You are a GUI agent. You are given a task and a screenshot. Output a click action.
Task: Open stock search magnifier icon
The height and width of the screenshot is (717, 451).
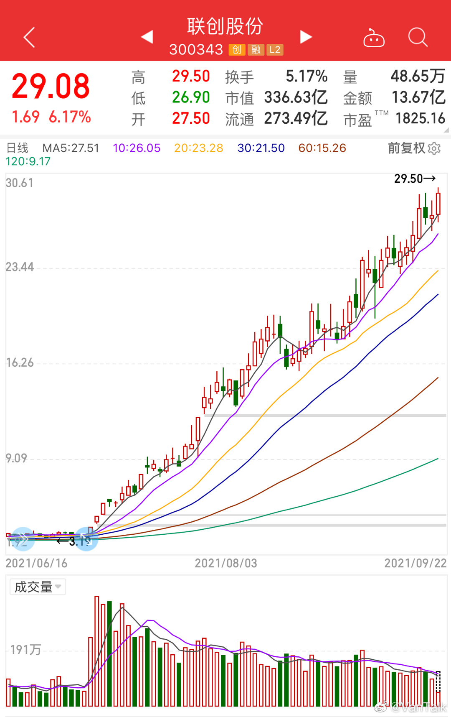click(x=418, y=37)
